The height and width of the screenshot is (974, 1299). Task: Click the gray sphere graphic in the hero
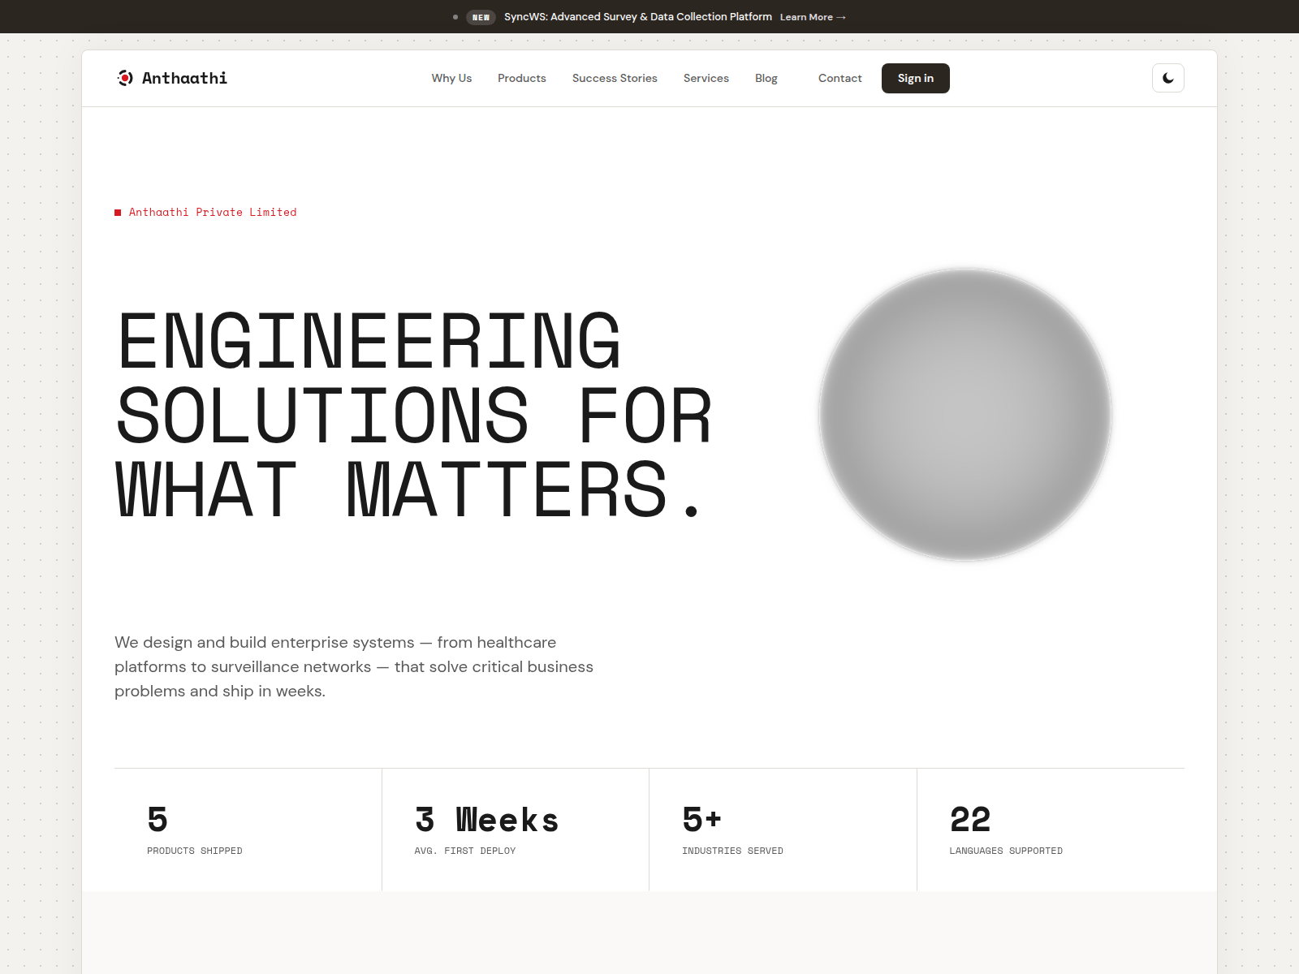[x=966, y=414]
